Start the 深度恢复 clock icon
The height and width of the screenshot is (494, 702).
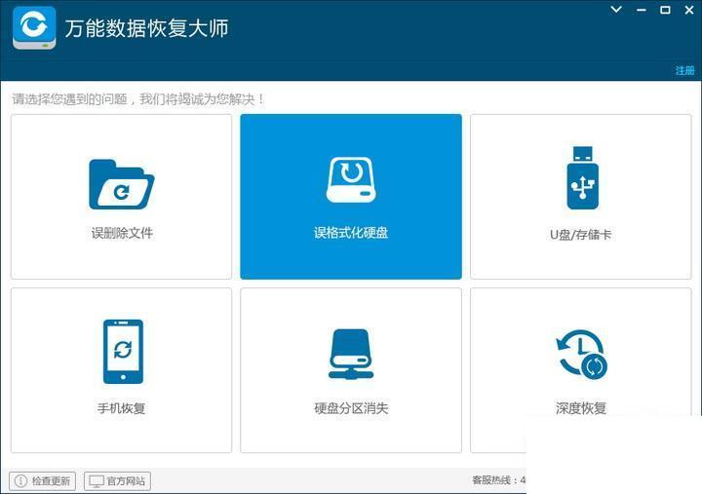[x=582, y=355]
